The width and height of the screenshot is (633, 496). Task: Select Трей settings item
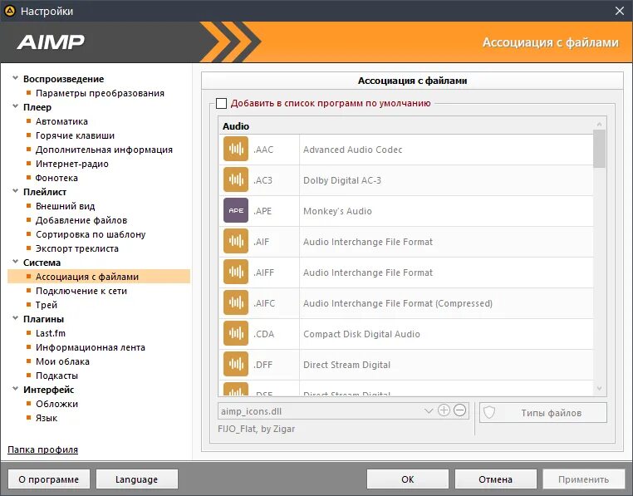click(47, 305)
